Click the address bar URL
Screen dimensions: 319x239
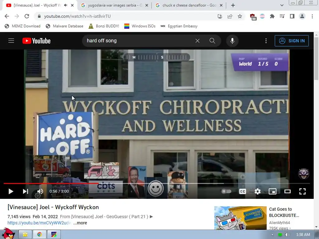click(77, 16)
